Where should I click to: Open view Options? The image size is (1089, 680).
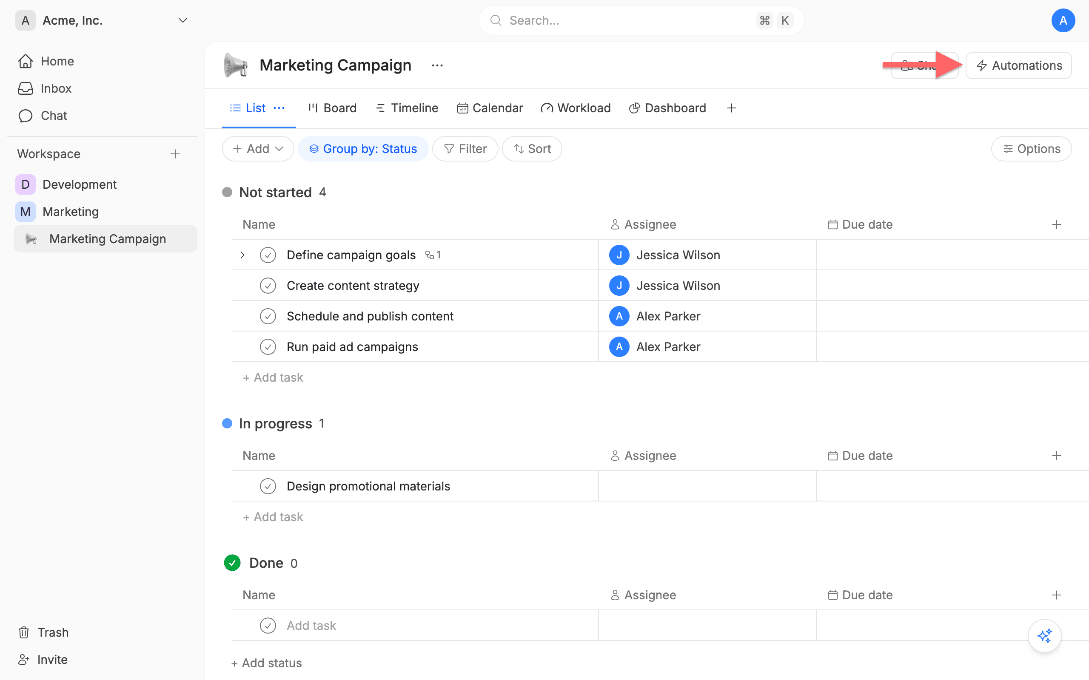point(1031,149)
